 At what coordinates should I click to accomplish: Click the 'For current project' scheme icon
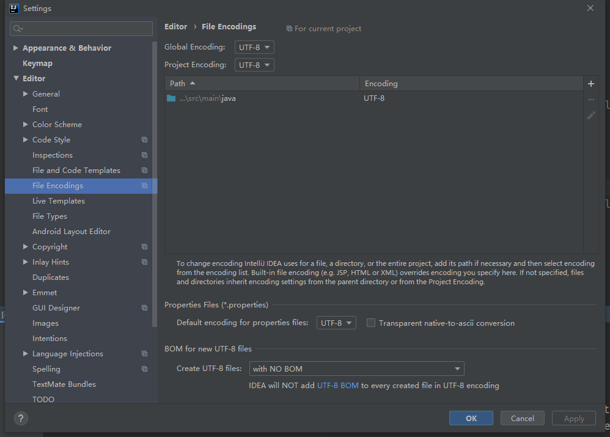click(x=288, y=28)
